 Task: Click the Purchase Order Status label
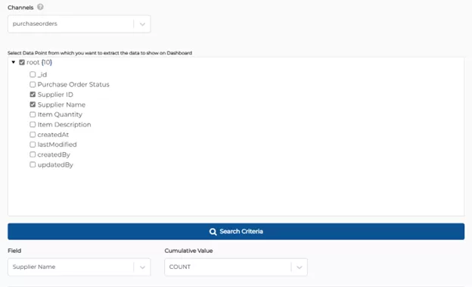73,84
